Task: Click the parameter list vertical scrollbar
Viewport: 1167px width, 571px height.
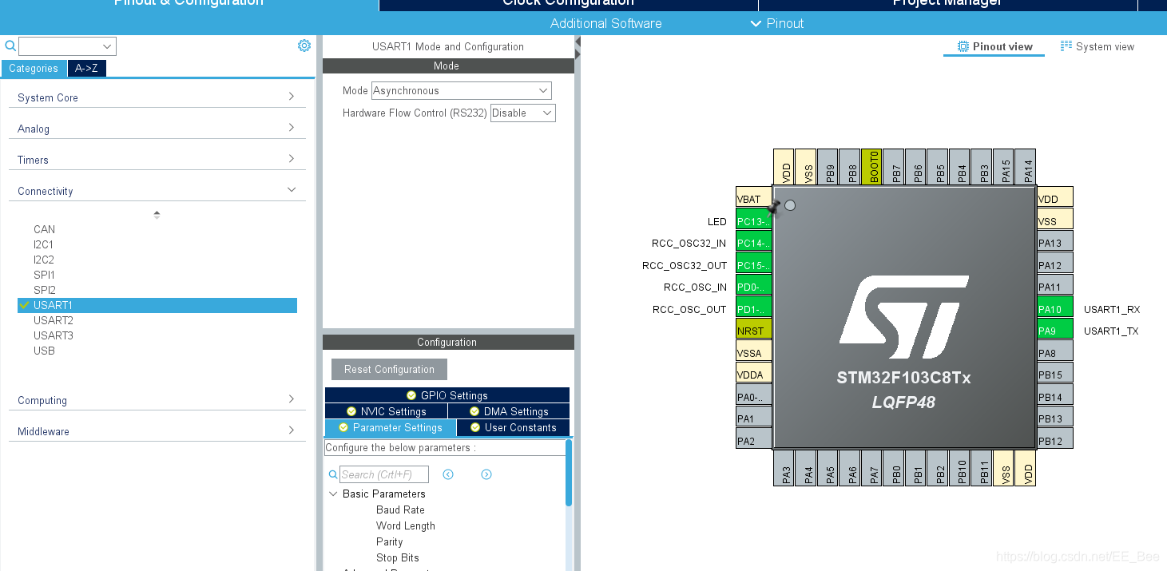Action: coord(569,473)
